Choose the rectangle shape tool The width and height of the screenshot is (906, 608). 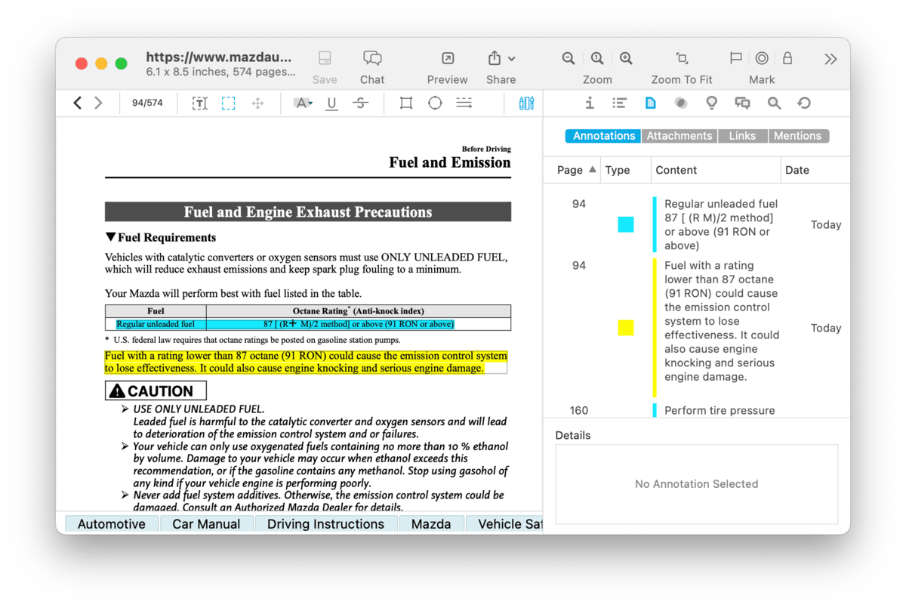pos(406,103)
